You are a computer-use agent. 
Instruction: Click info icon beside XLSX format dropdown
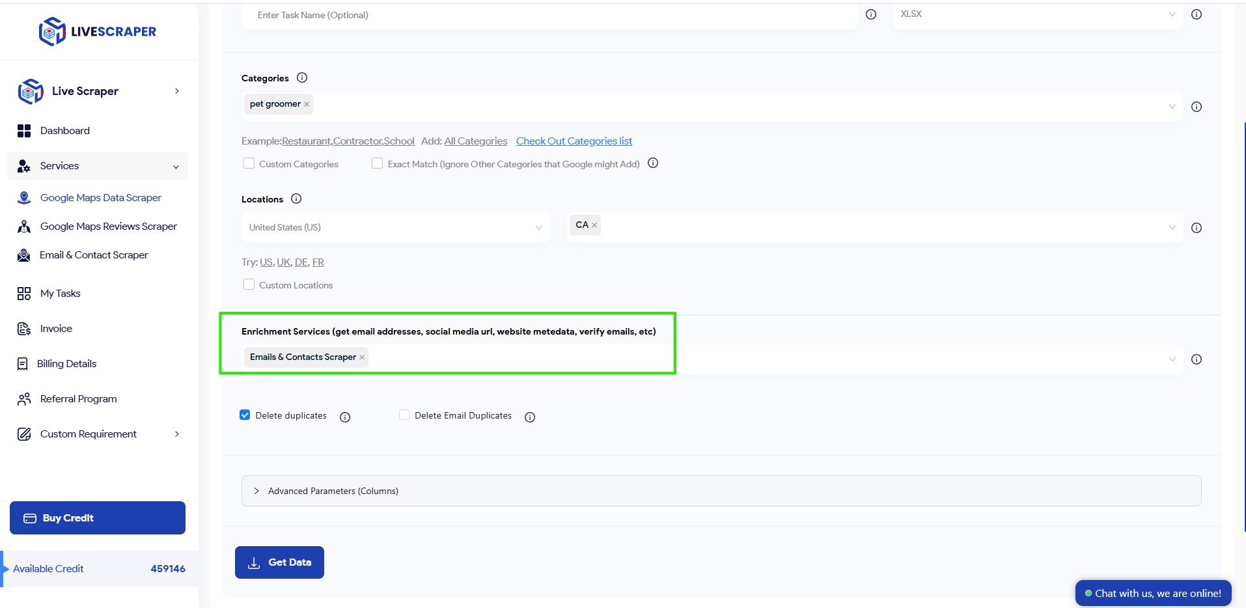[x=1197, y=14]
